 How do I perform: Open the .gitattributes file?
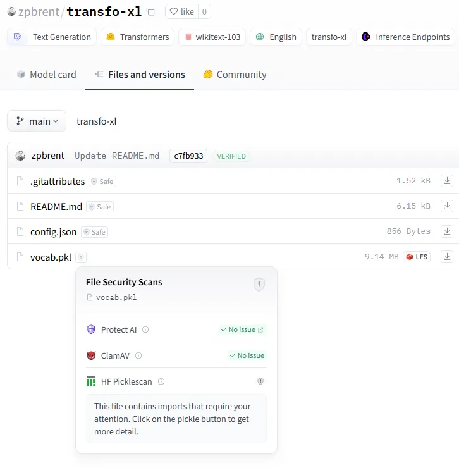pyautogui.click(x=58, y=181)
